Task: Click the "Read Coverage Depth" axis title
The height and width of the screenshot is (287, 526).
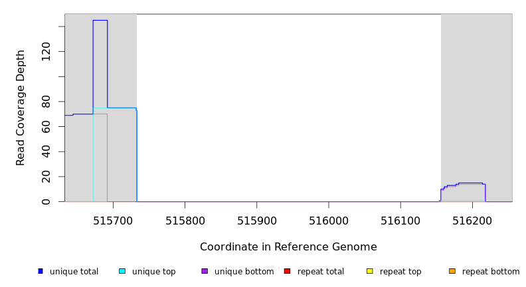Action: click(x=21, y=108)
